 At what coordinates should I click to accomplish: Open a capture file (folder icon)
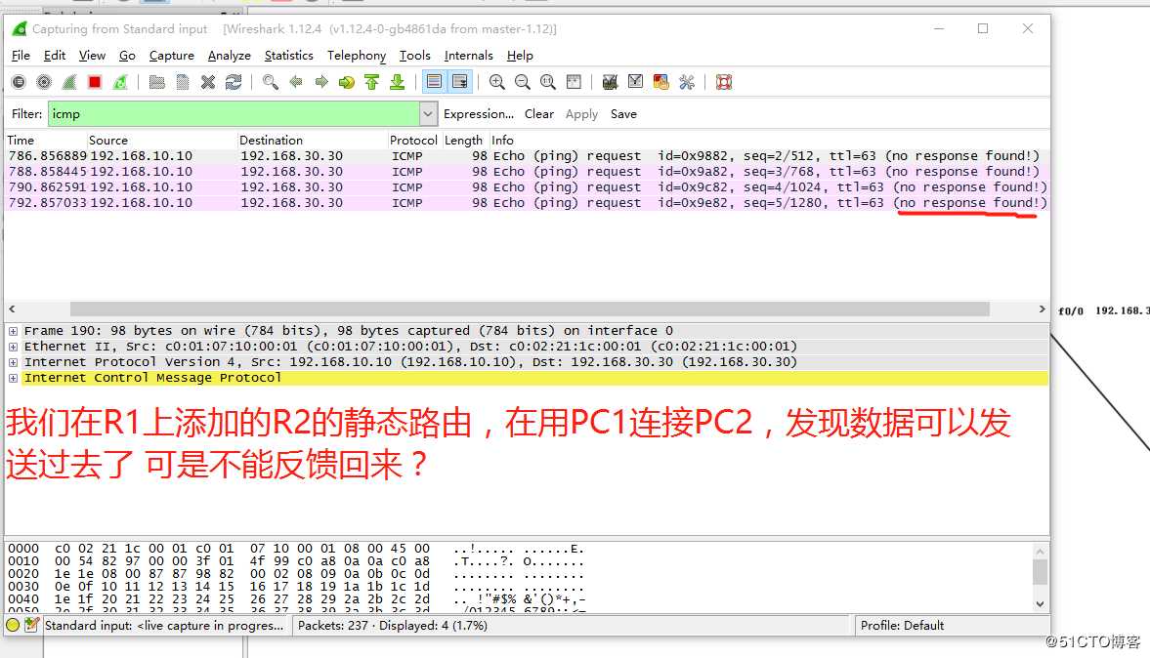(157, 82)
